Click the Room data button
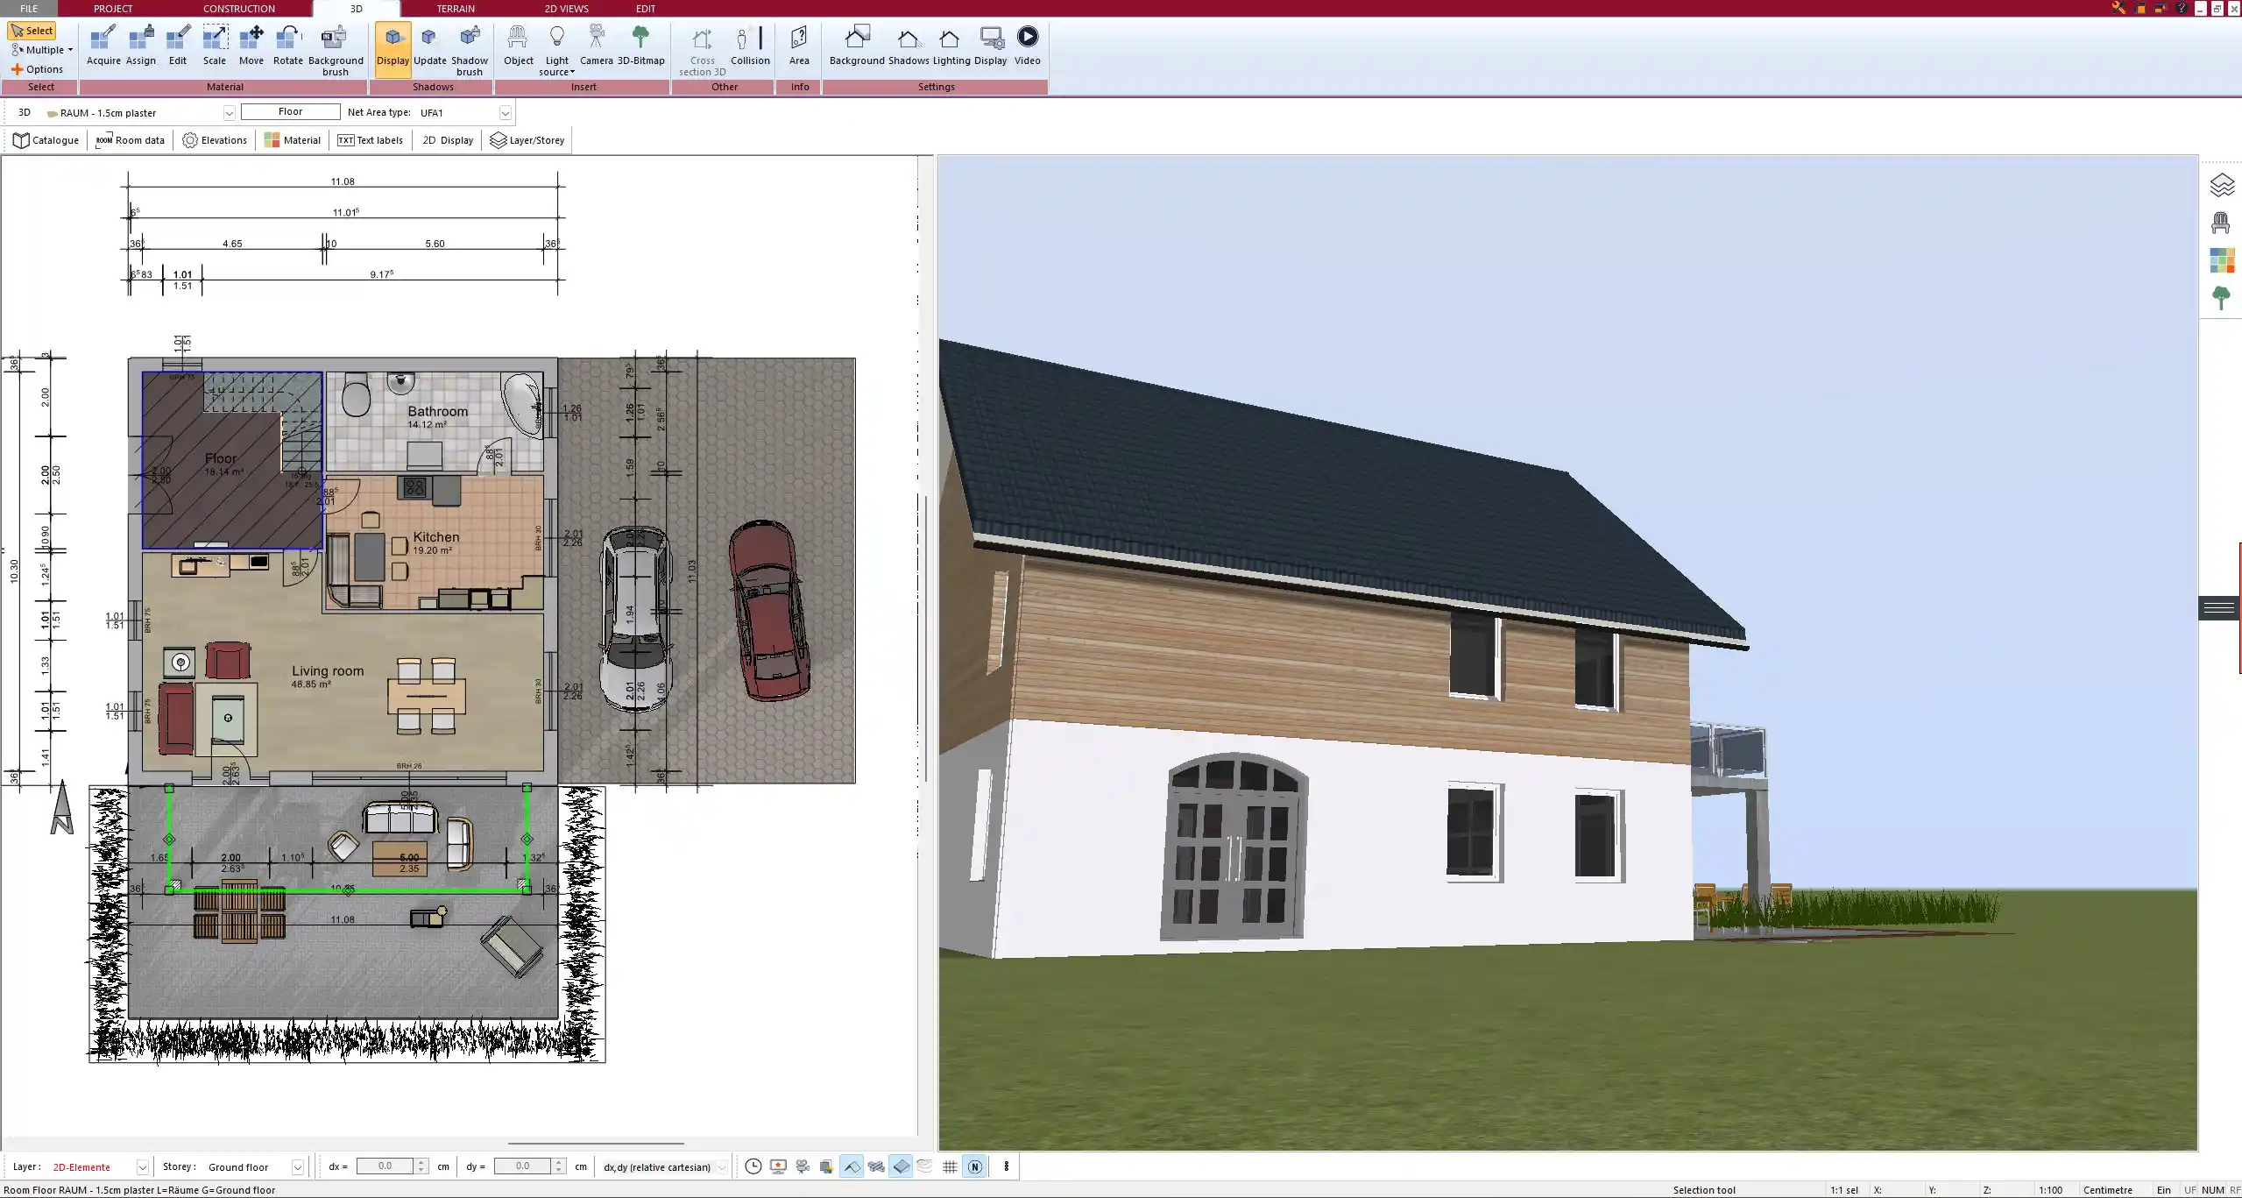The image size is (2242, 1198). tap(131, 140)
